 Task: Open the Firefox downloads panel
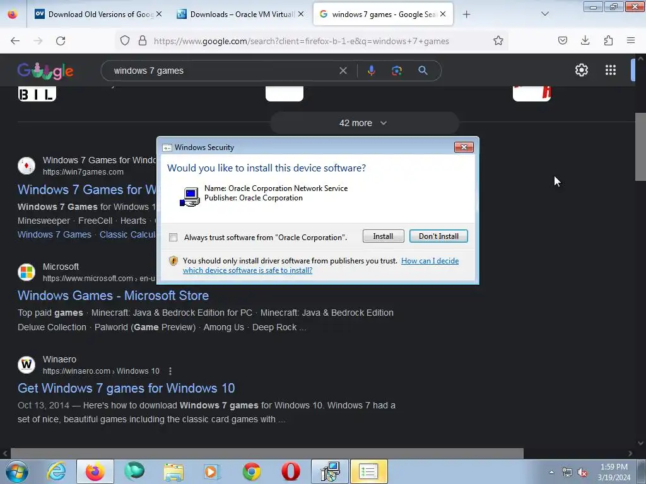585,41
